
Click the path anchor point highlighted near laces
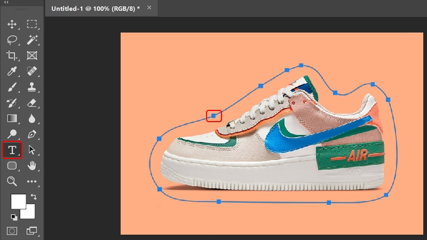point(213,116)
